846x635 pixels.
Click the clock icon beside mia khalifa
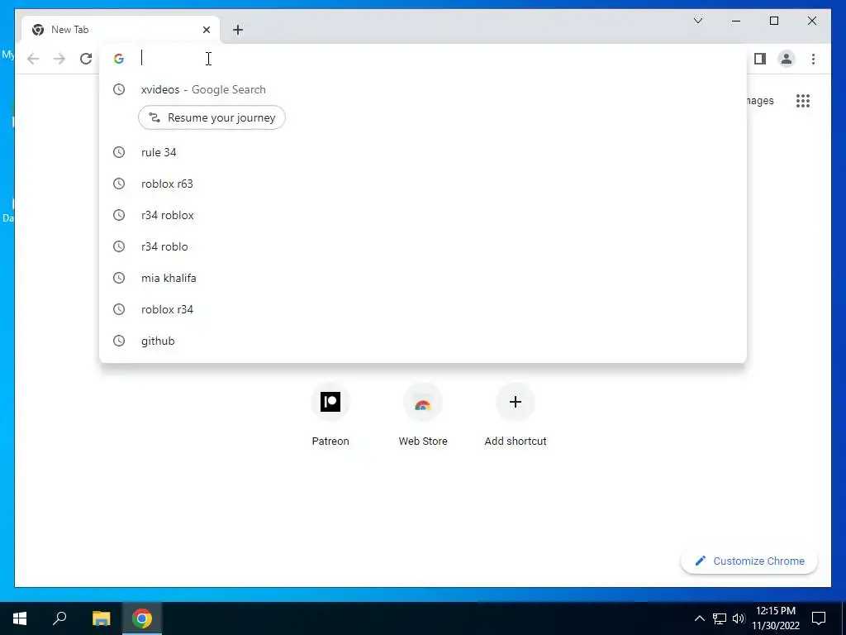(x=119, y=278)
